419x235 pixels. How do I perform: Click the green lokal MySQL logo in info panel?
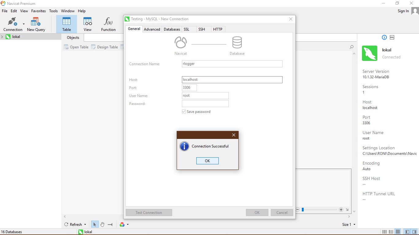[x=370, y=53]
